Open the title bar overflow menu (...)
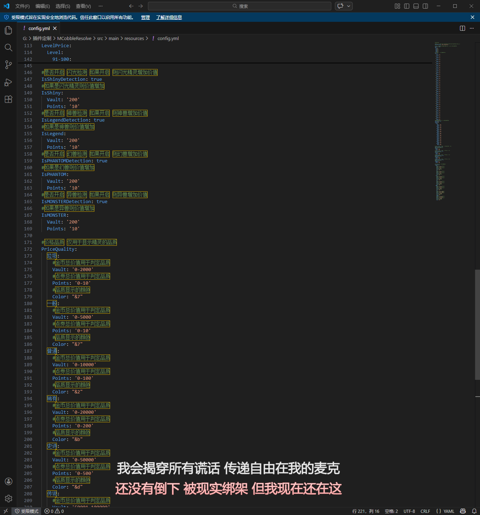Image resolution: width=480 pixels, height=515 pixels. [x=100, y=6]
